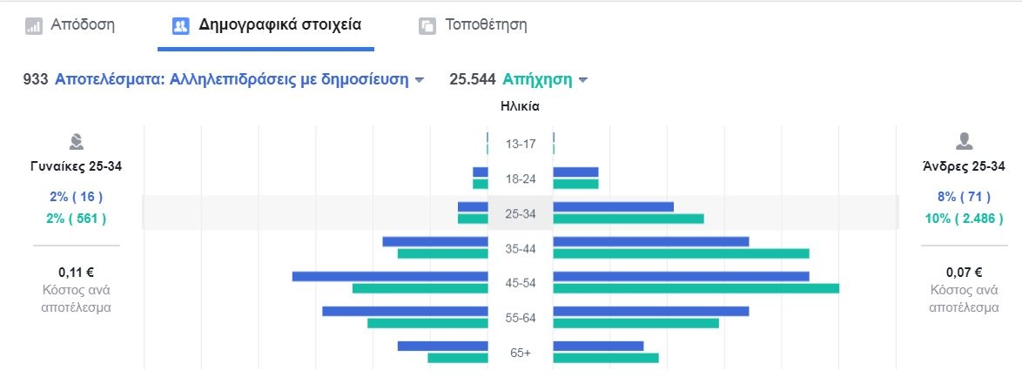1022x391 pixels.
Task: Click the blue women 45-54 results bar
Action: click(389, 276)
